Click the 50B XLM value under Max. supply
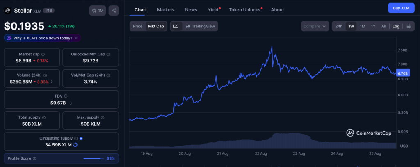This screenshot has height=167, width=420. click(x=91, y=124)
